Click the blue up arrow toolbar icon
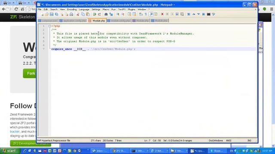Image resolution: width=275 pixels, height=154 pixels. coord(194,14)
